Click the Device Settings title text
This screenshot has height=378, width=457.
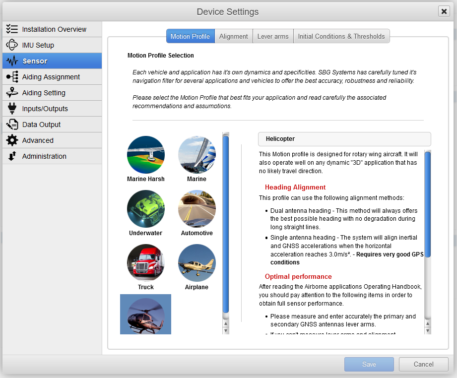(x=228, y=12)
